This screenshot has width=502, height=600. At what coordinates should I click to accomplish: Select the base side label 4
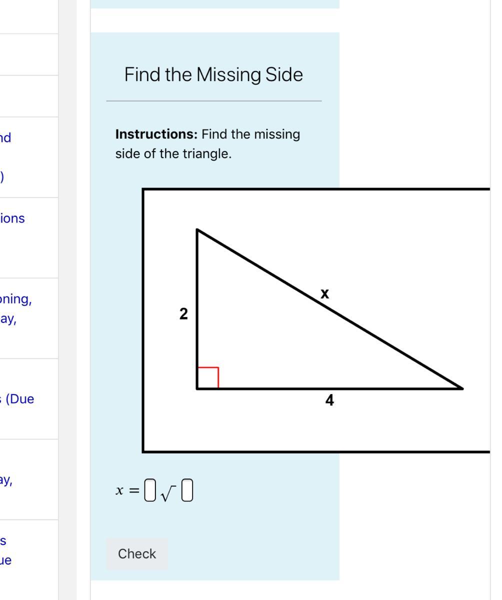[x=329, y=400]
